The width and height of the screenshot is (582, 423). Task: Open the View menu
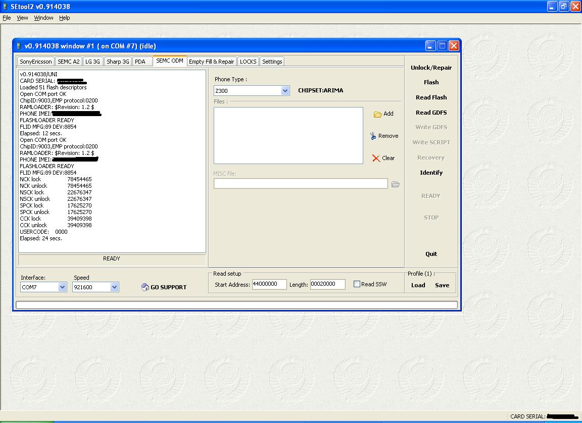pos(22,18)
